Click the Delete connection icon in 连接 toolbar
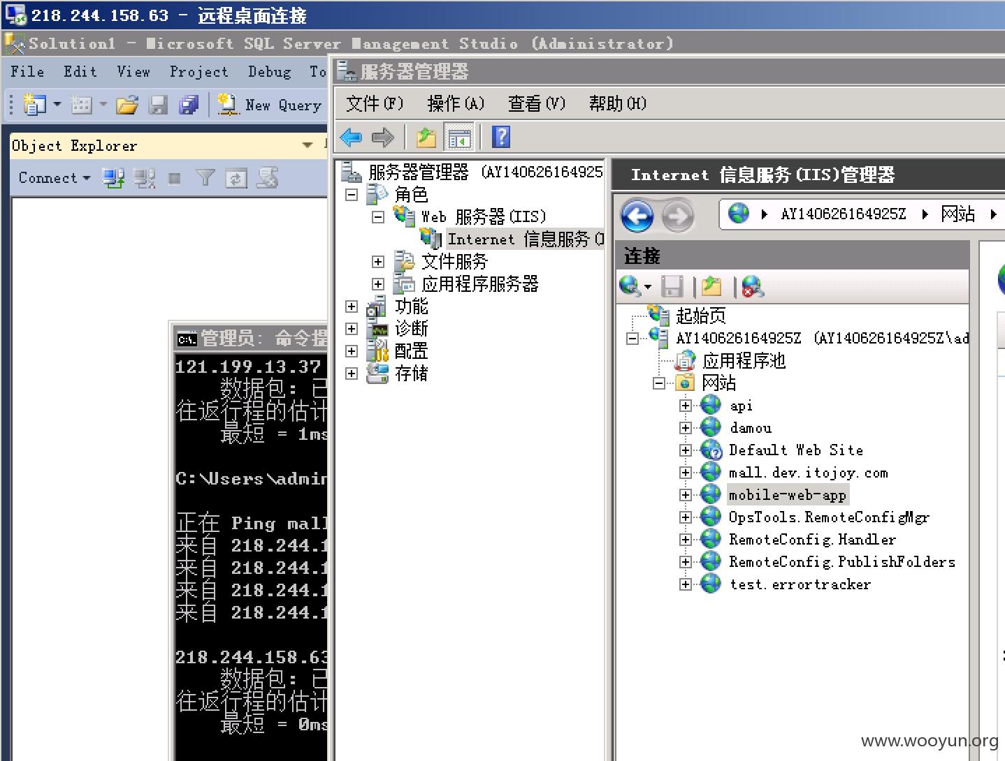 [x=753, y=286]
